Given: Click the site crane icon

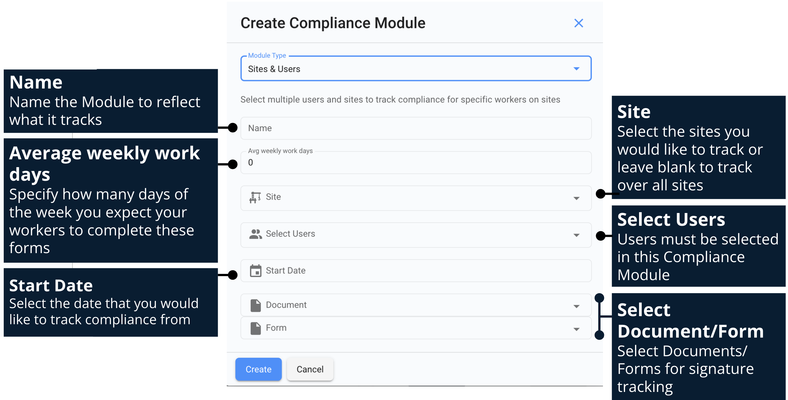Looking at the screenshot, I should coord(255,197).
